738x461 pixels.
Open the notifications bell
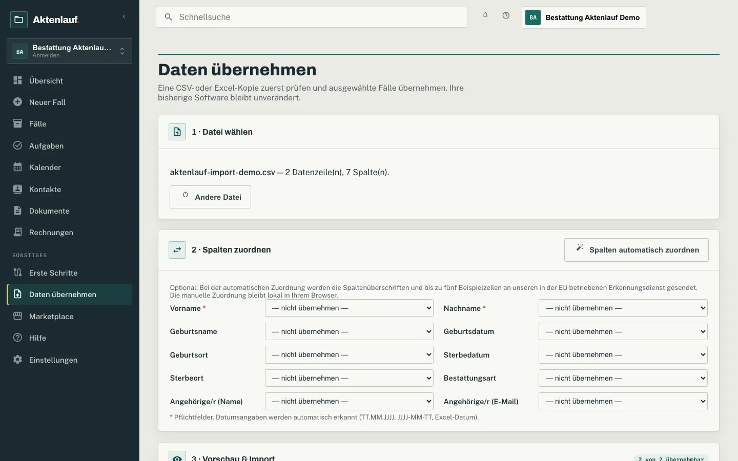pyautogui.click(x=485, y=15)
